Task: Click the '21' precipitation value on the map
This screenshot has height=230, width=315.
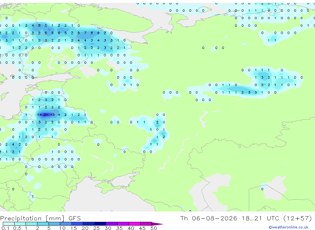Action: [x=46, y=115]
